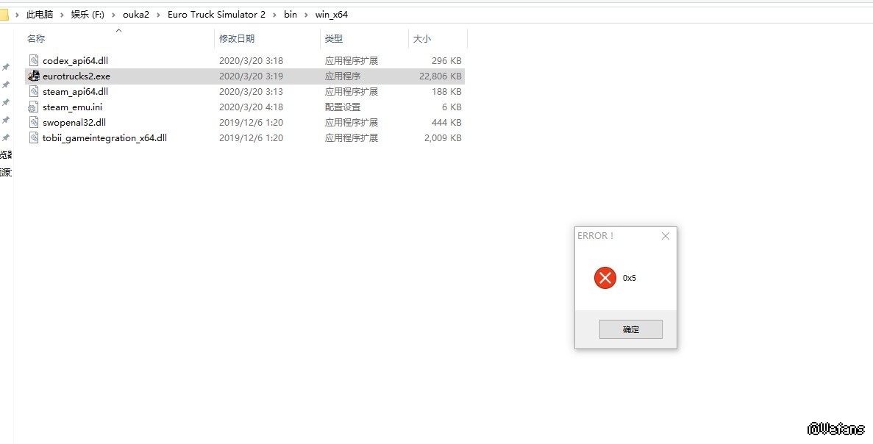This screenshot has height=444, width=873.
Task: Sort files by 名称 column header
Action: [x=36, y=38]
